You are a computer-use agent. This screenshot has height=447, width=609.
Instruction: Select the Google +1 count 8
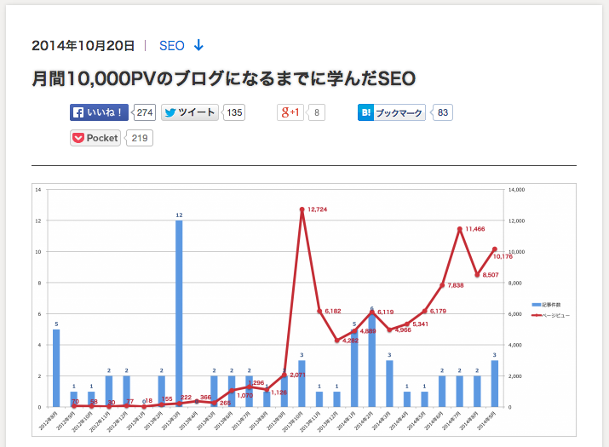[317, 112]
